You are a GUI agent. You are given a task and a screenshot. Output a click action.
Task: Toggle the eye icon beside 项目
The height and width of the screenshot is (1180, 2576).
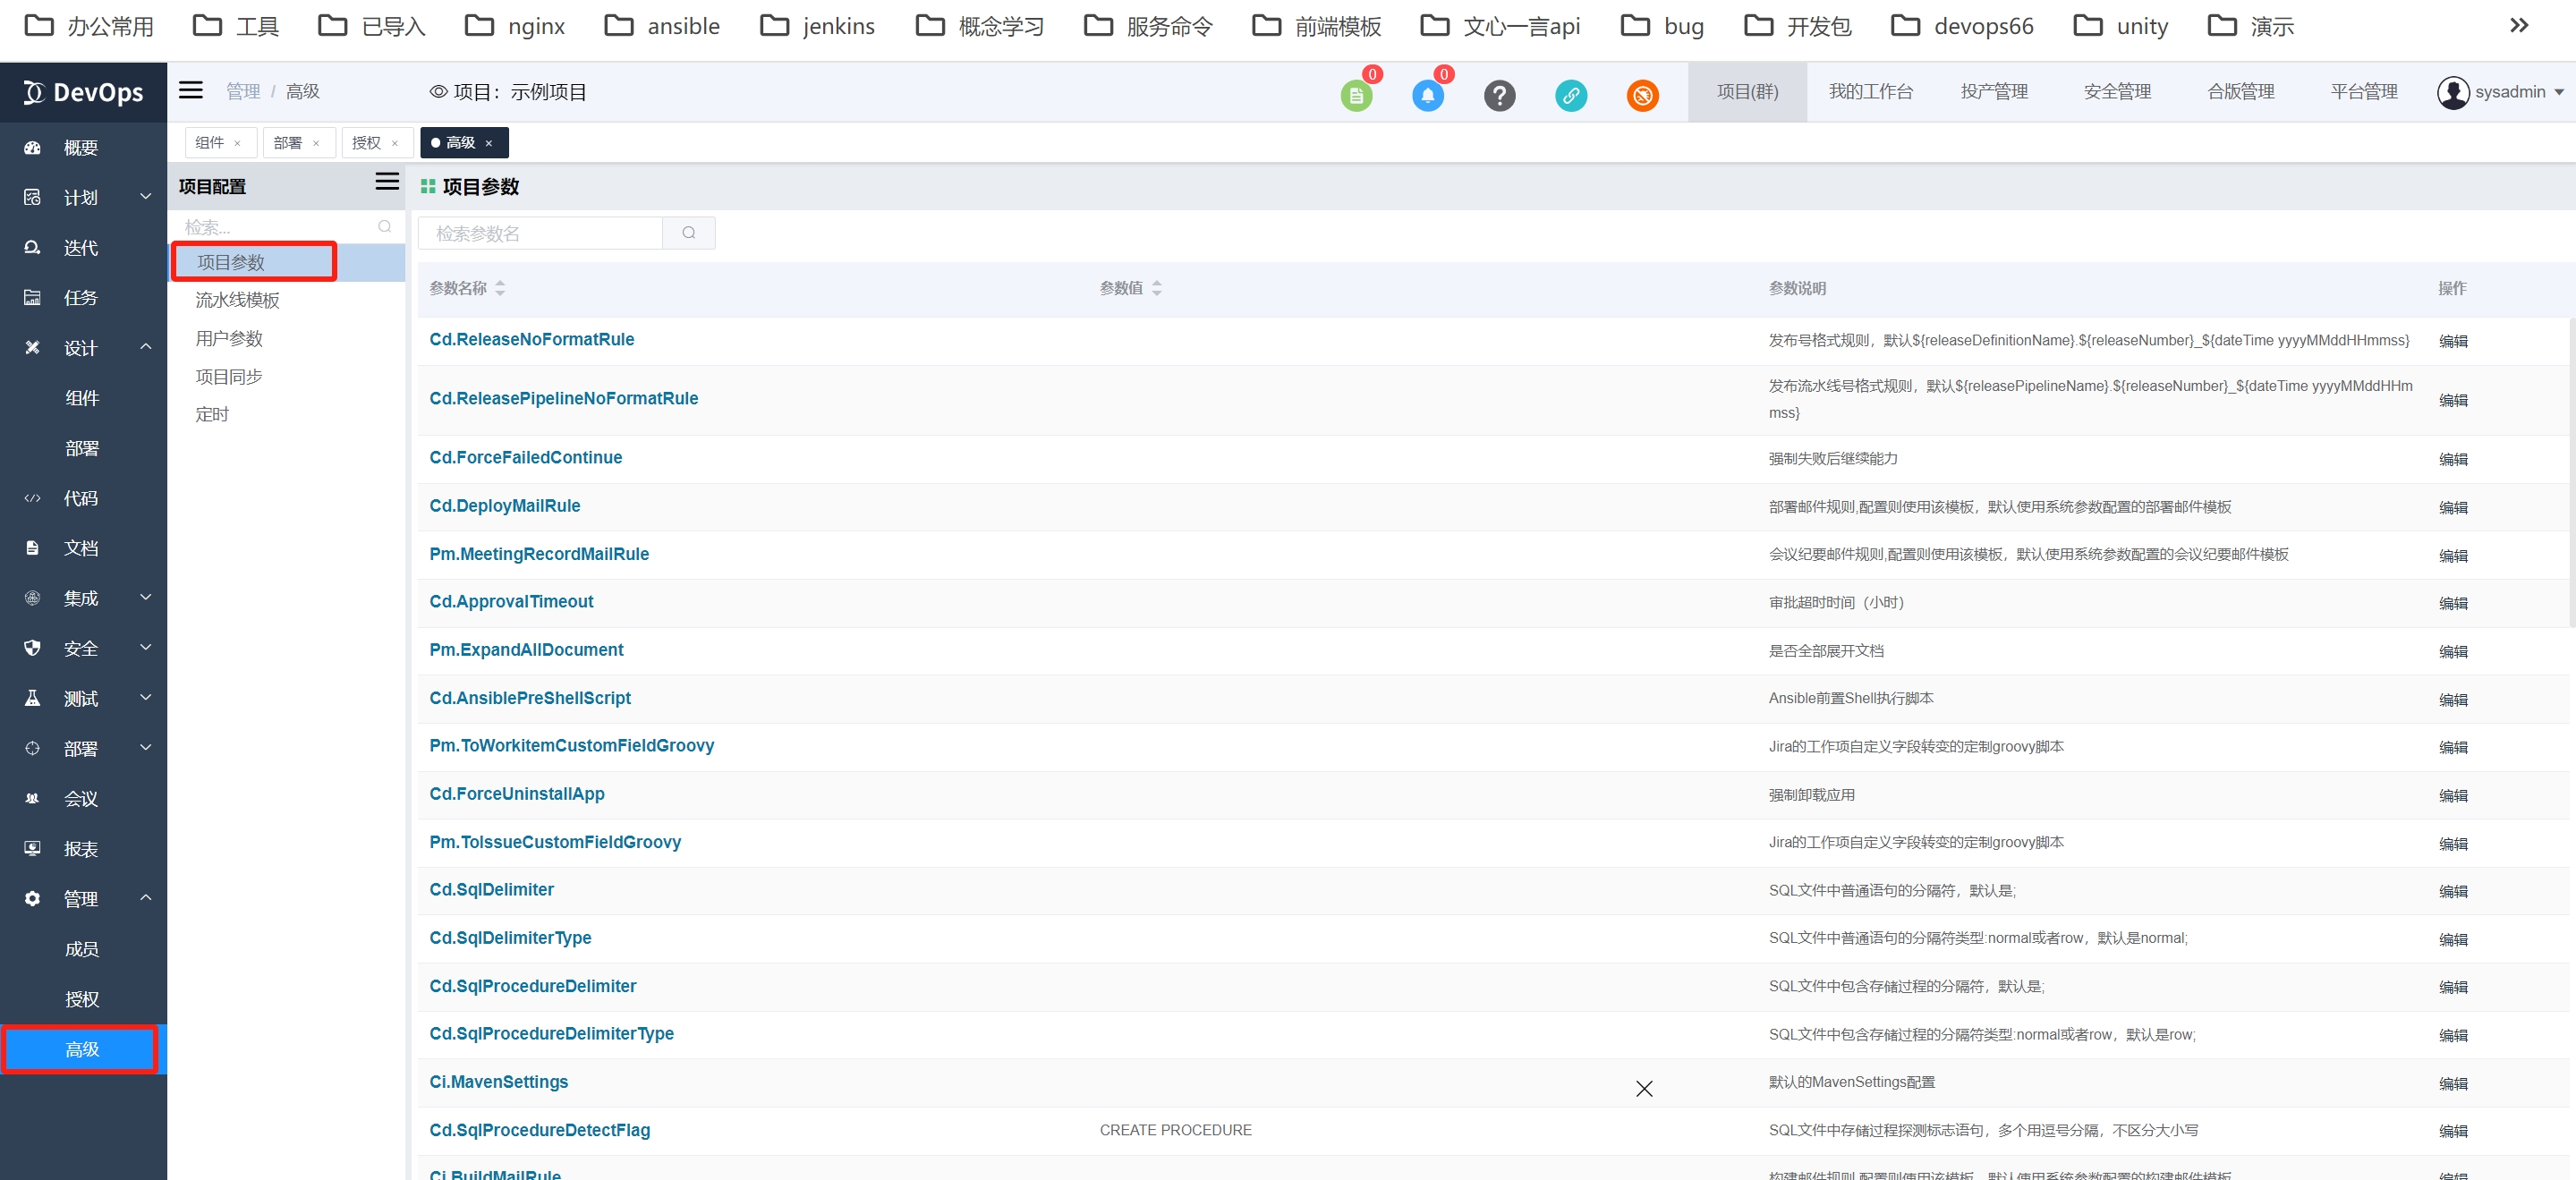pyautogui.click(x=438, y=92)
